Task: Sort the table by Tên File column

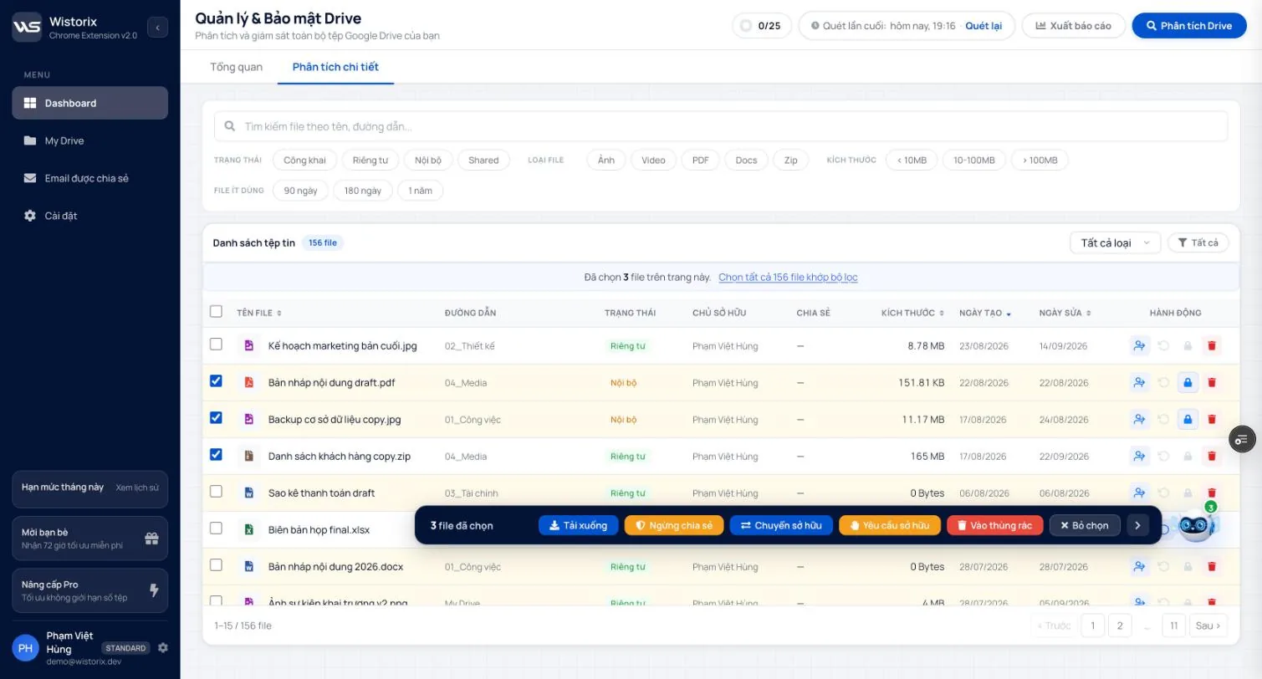Action: (259, 313)
